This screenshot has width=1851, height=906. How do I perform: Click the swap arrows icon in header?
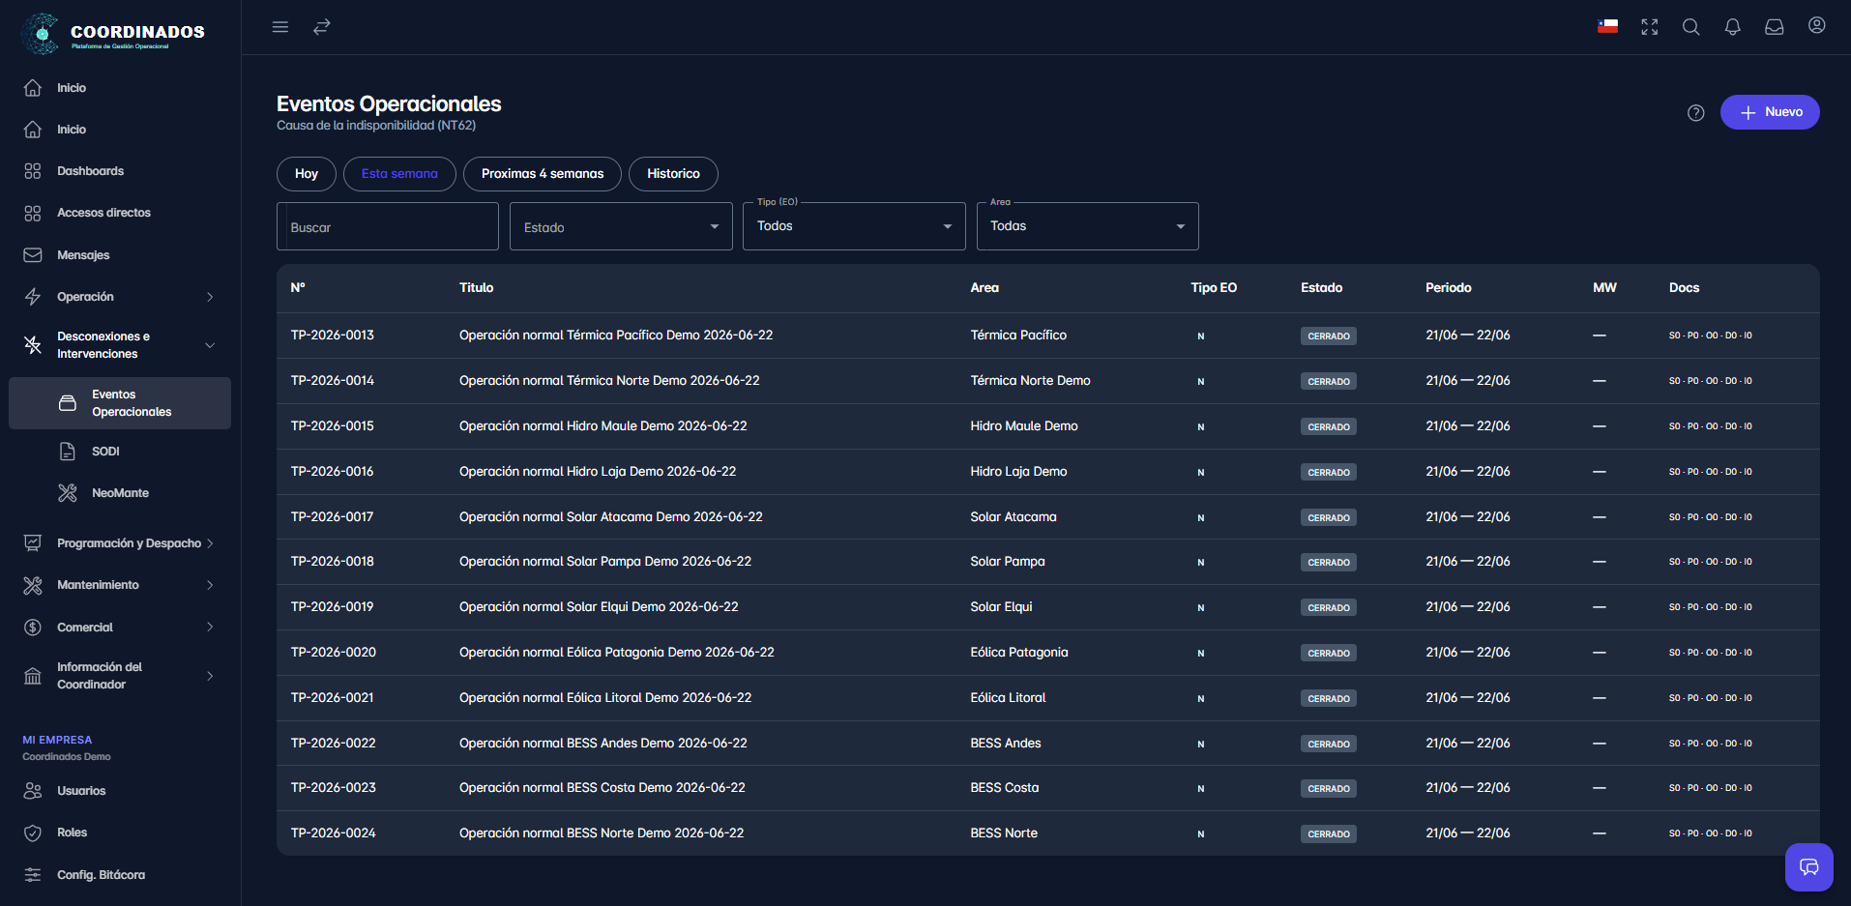[x=322, y=27]
